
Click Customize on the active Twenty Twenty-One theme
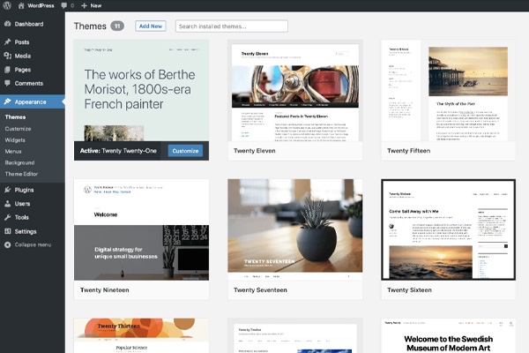pyautogui.click(x=185, y=151)
